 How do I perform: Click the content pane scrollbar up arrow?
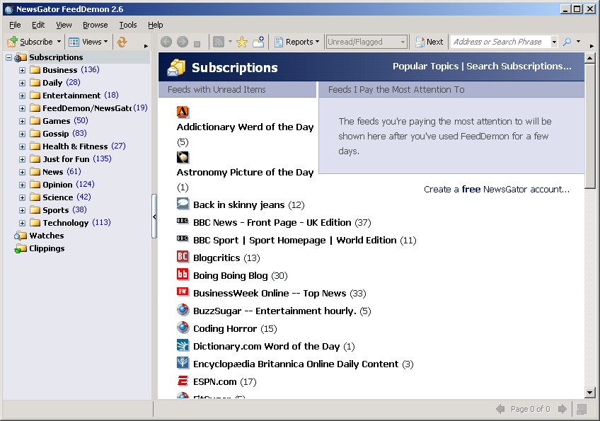589,58
